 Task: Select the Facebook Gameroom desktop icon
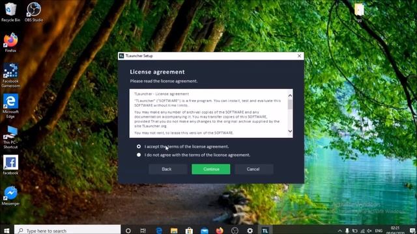10,75
